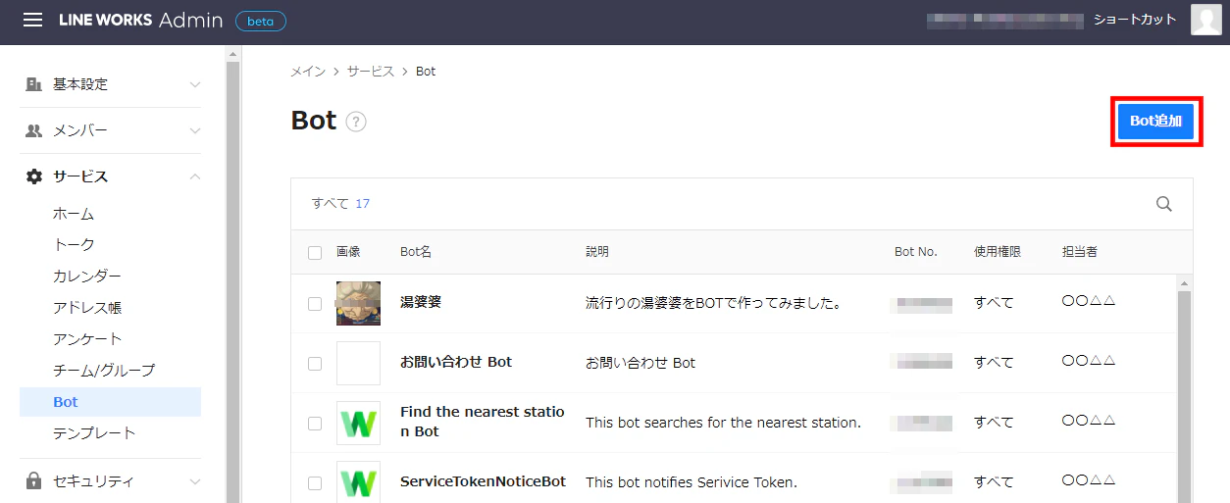This screenshot has height=503, width=1230.
Task: Click the お問い合わせ Bot blank image
Action: (358, 363)
